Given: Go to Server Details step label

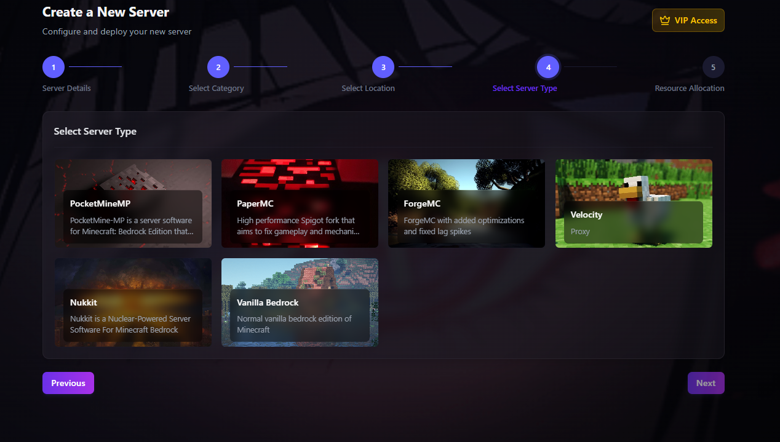Looking at the screenshot, I should [66, 88].
